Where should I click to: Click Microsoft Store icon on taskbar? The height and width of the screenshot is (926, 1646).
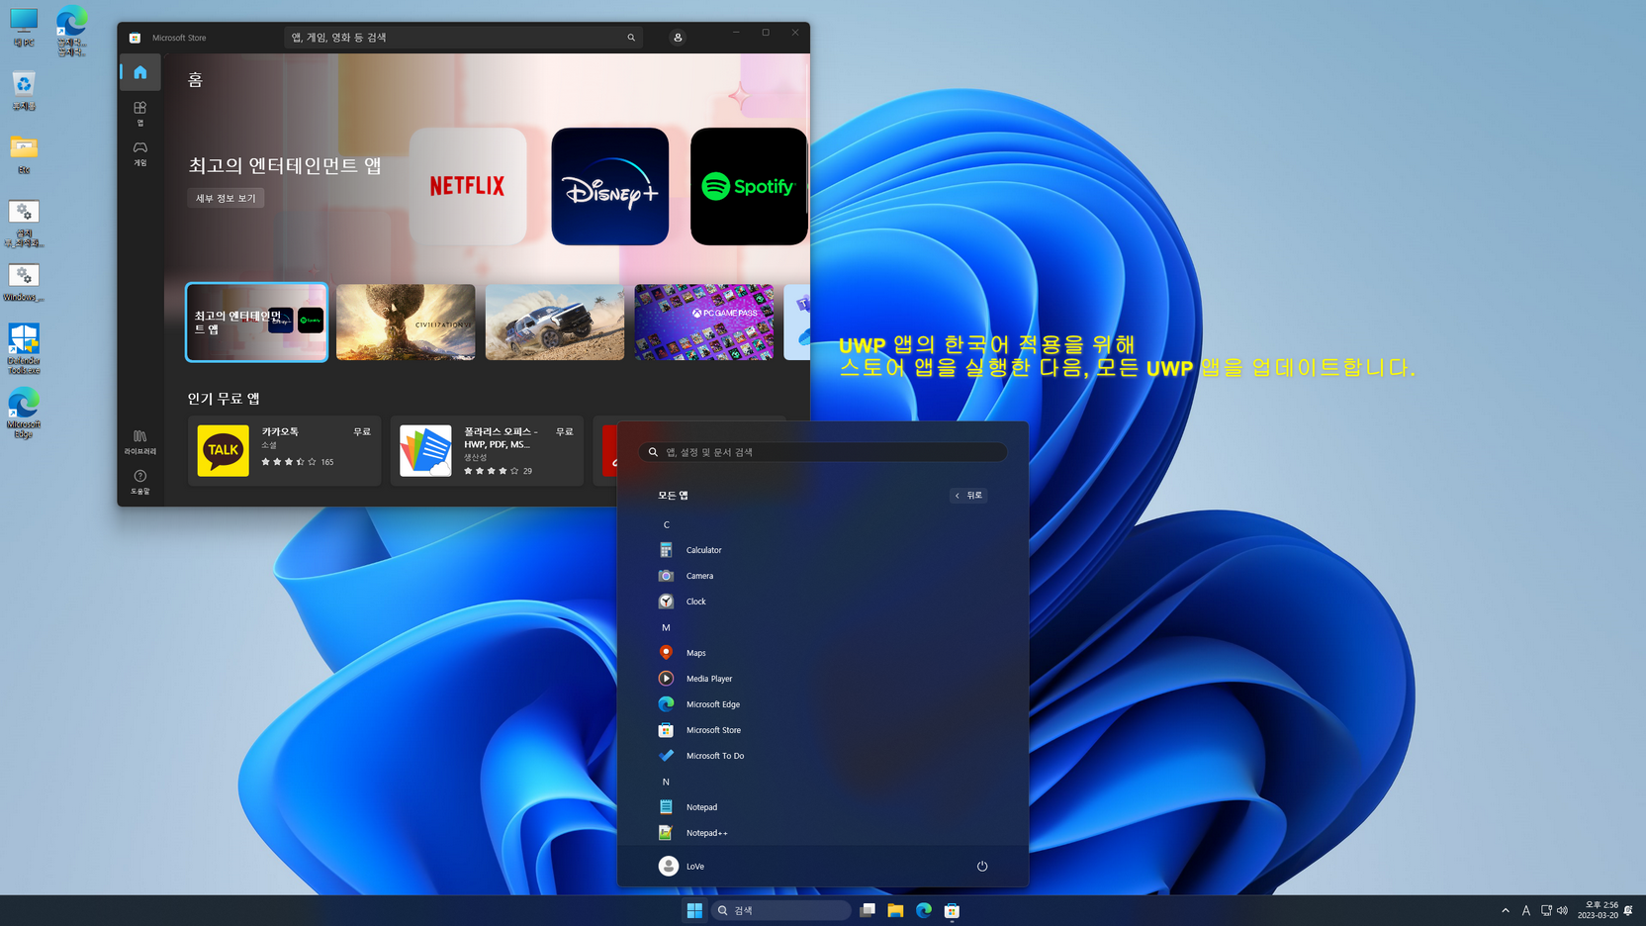[x=952, y=910]
